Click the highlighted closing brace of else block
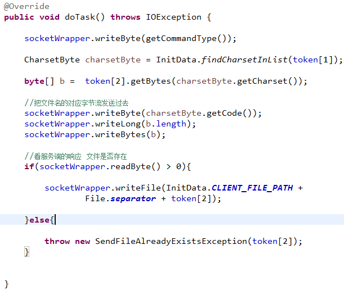 [x=26, y=252]
